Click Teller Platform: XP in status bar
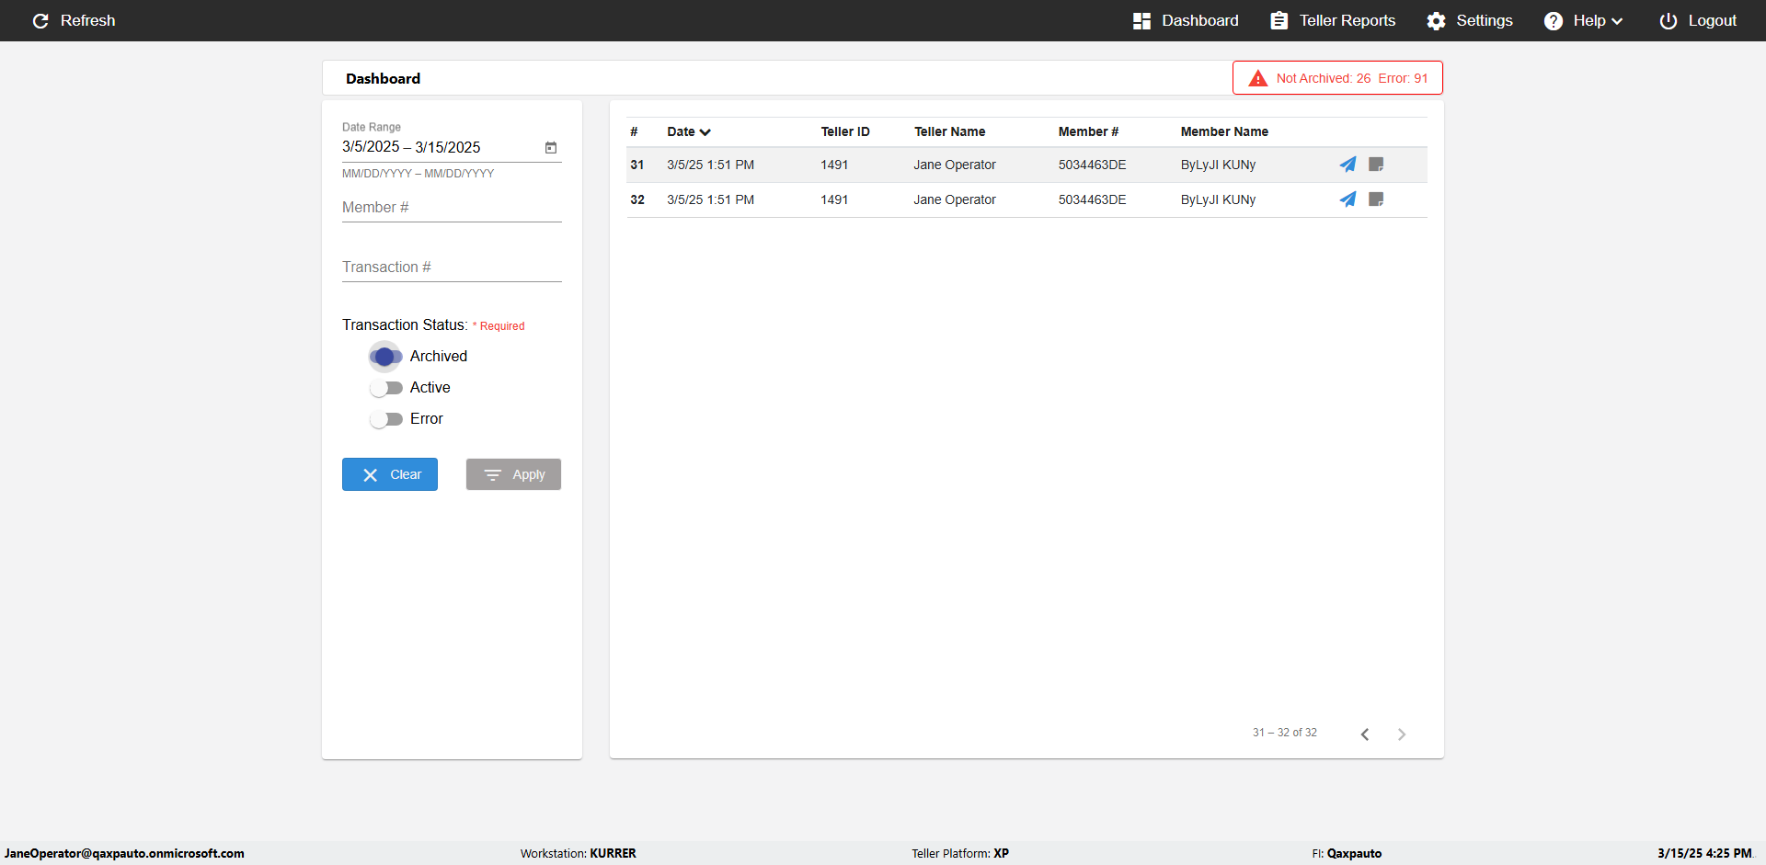 pyautogui.click(x=960, y=853)
